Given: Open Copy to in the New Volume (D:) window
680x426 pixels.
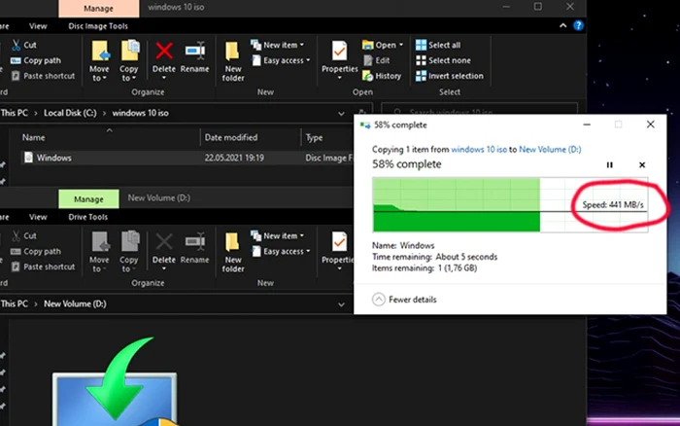Looking at the screenshot, I should click(x=129, y=252).
